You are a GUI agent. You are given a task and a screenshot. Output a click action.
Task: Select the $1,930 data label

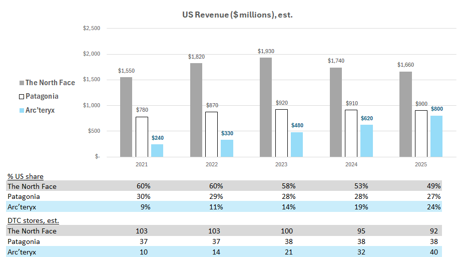coord(266,51)
